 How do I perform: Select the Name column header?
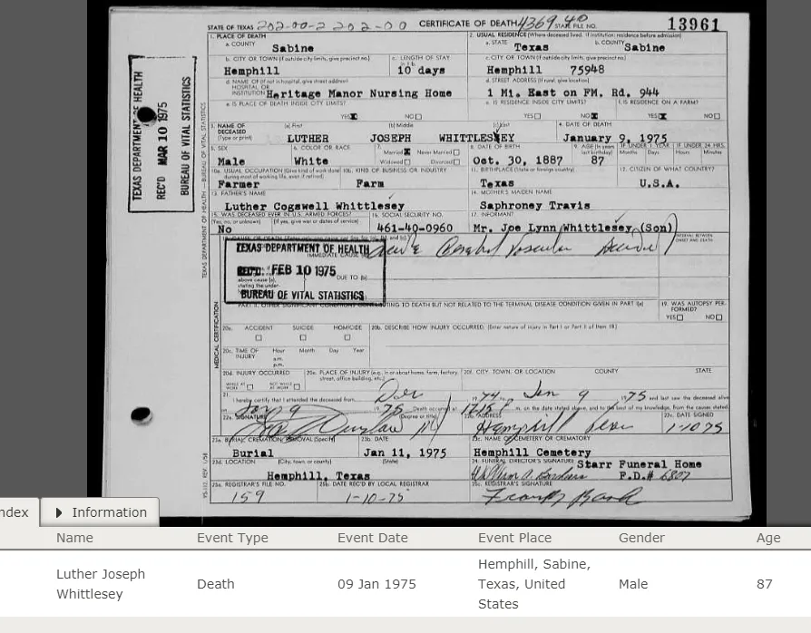pos(74,538)
